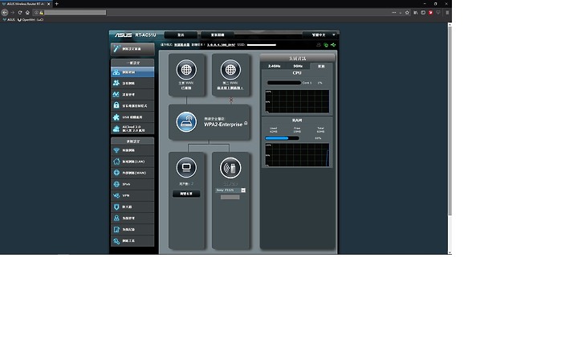
Task: Click the browser home icon
Action: click(27, 12)
